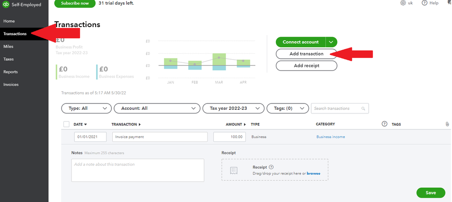Viewport: 452px width, 202px height.
Task: Go to Miles in sidebar
Action: coord(9,47)
